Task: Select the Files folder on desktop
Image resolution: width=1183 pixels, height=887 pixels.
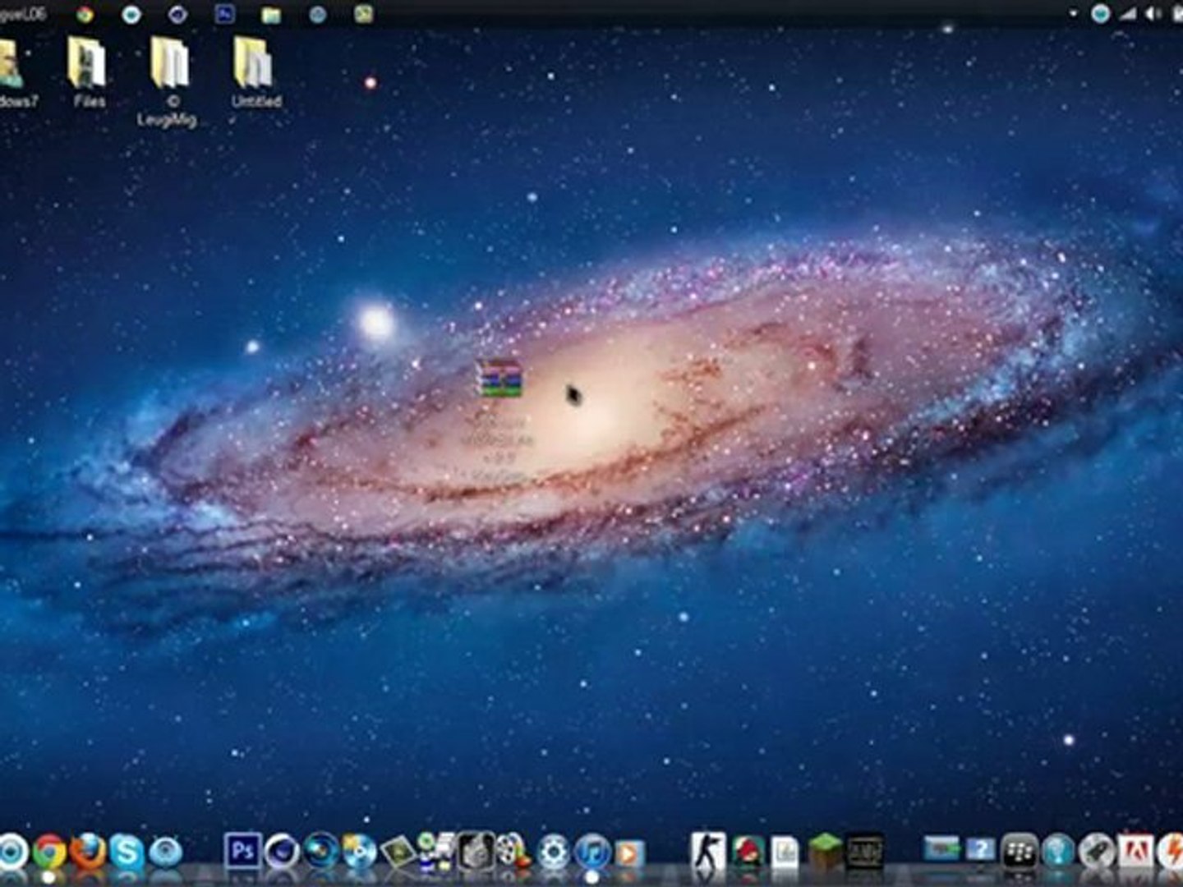Action: [88, 72]
